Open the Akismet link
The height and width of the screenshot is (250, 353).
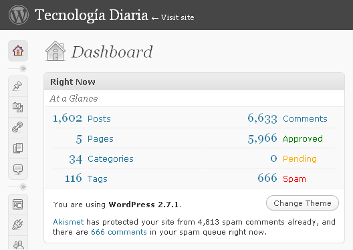point(68,222)
